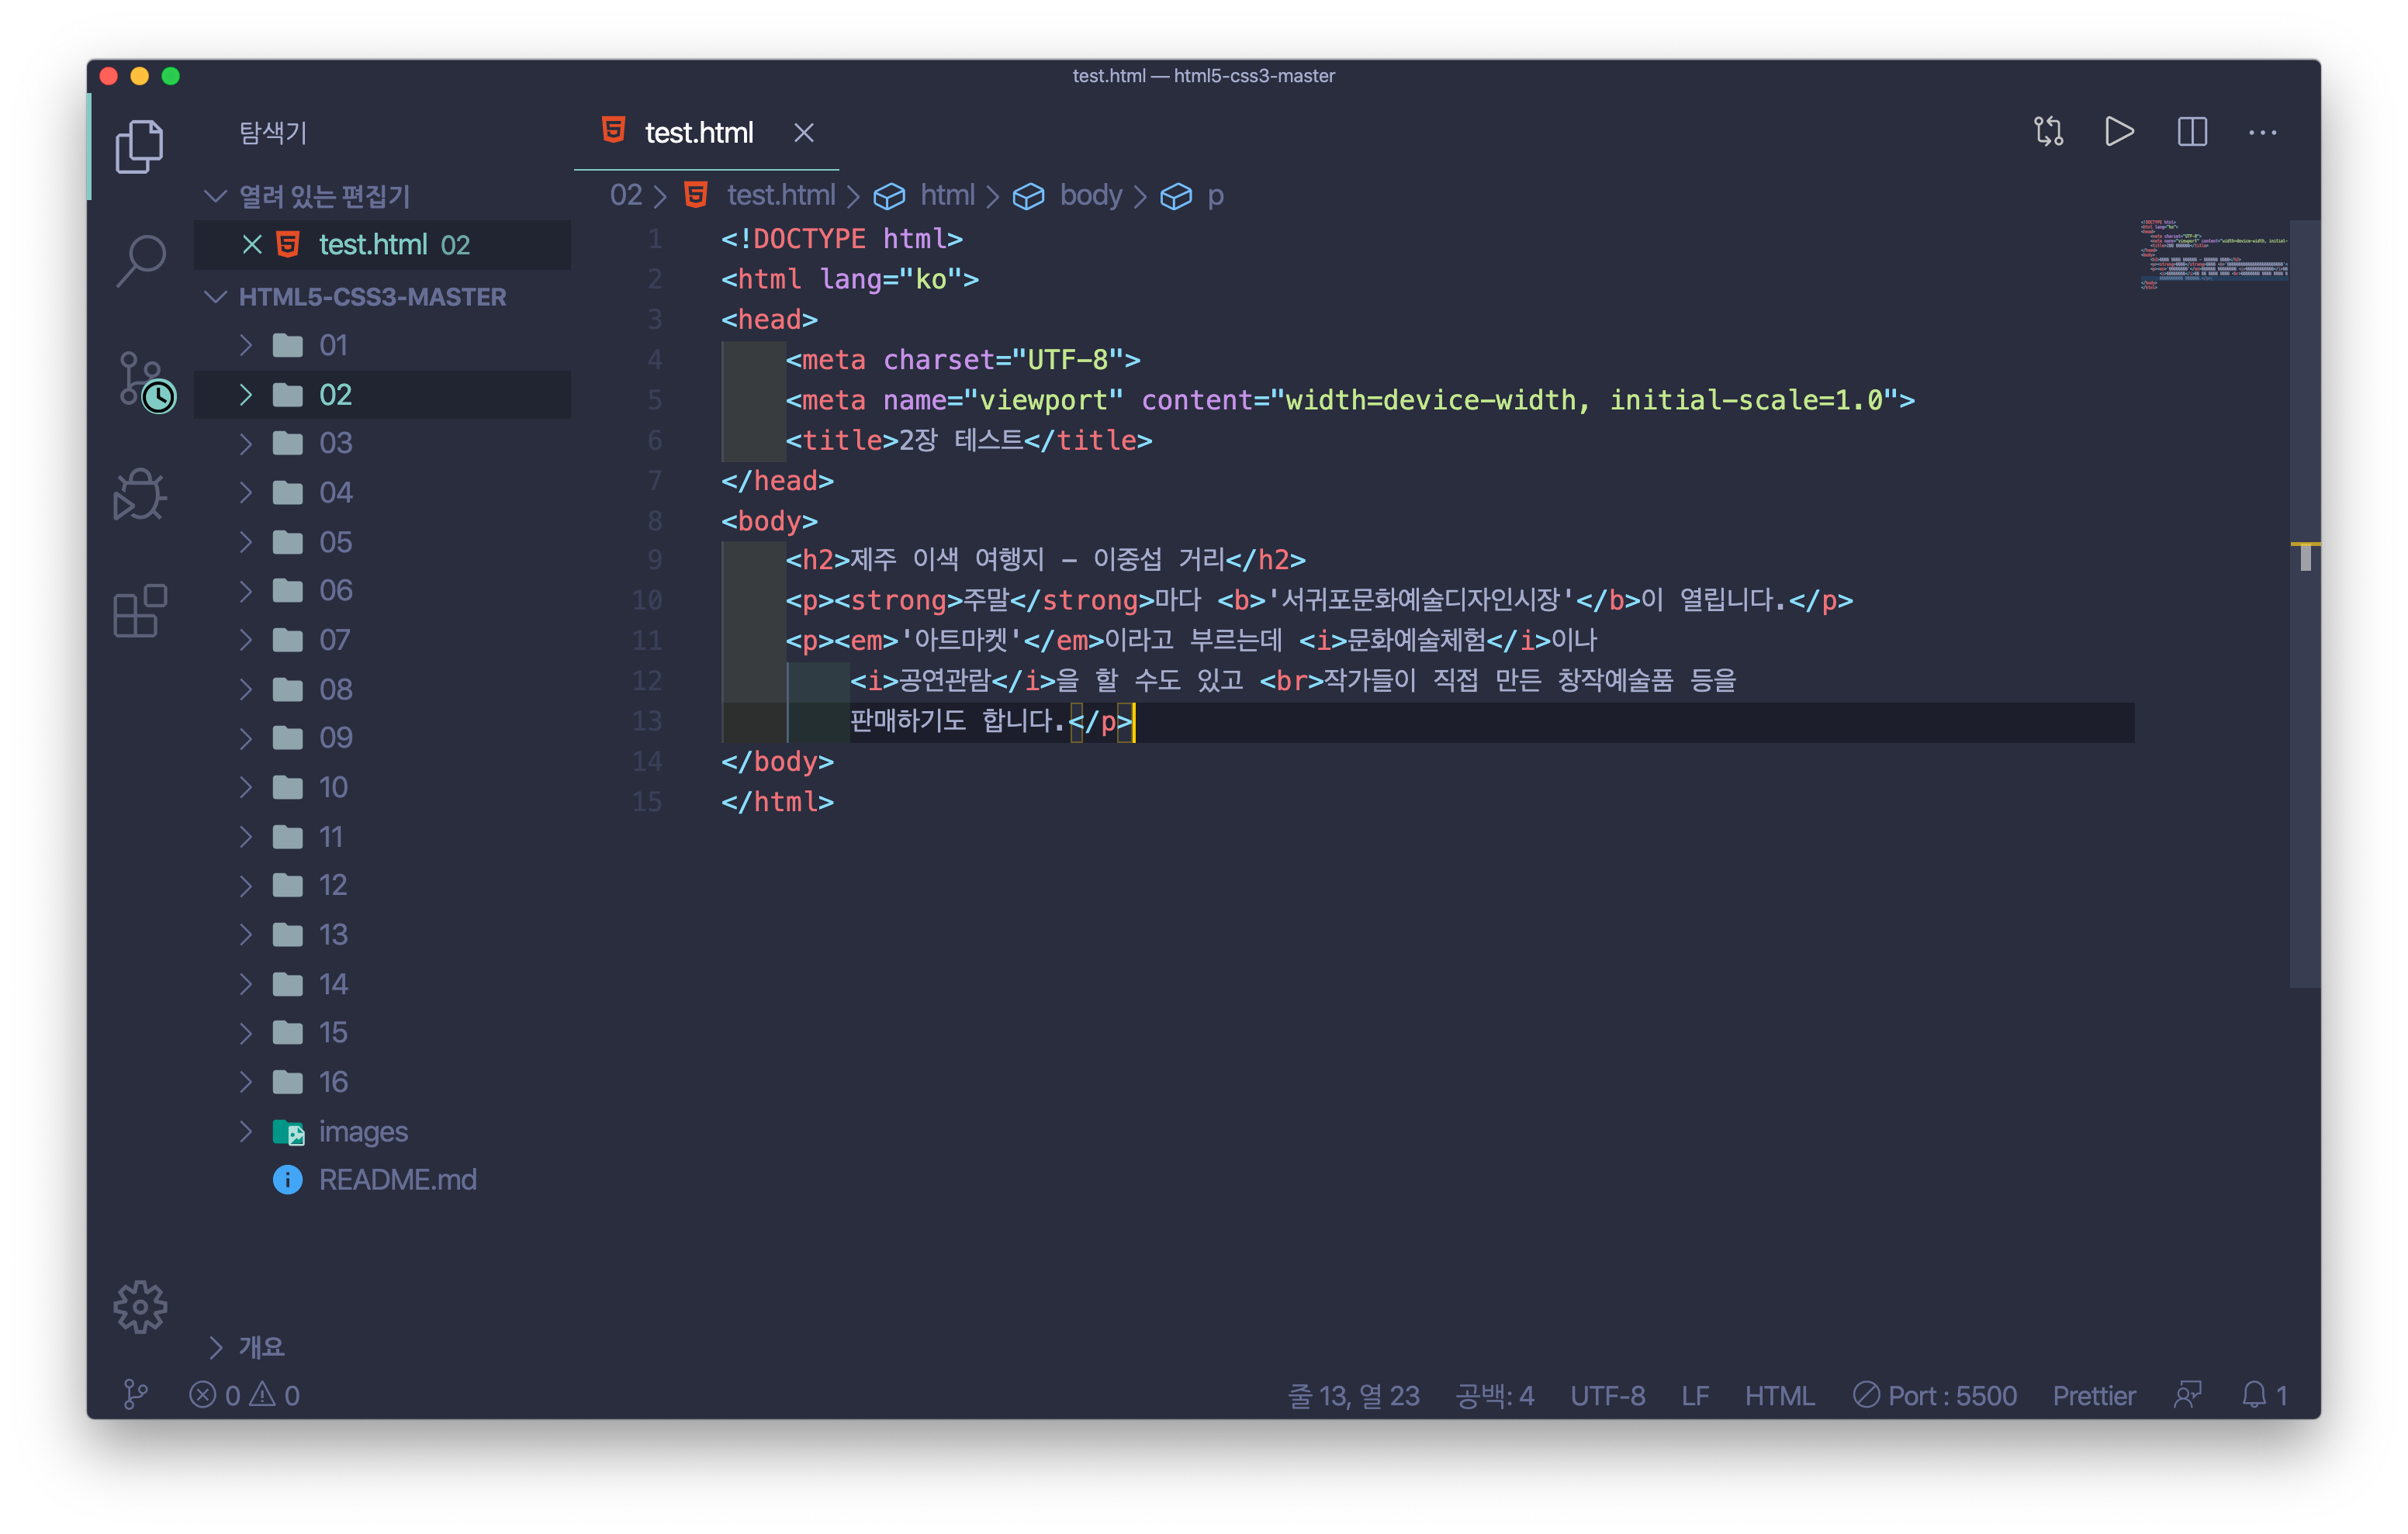Click the HTML language mode indicator
Image resolution: width=2408 pixels, height=1534 pixels.
1779,1395
